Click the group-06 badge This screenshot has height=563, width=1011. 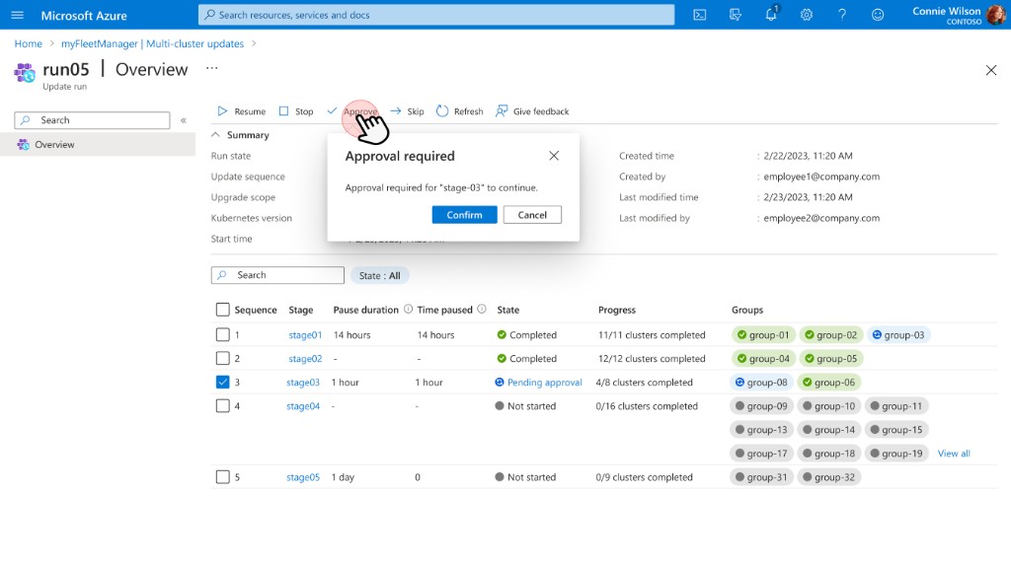point(829,382)
